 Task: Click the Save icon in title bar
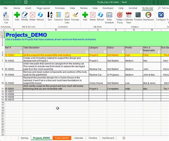coord(26,2)
